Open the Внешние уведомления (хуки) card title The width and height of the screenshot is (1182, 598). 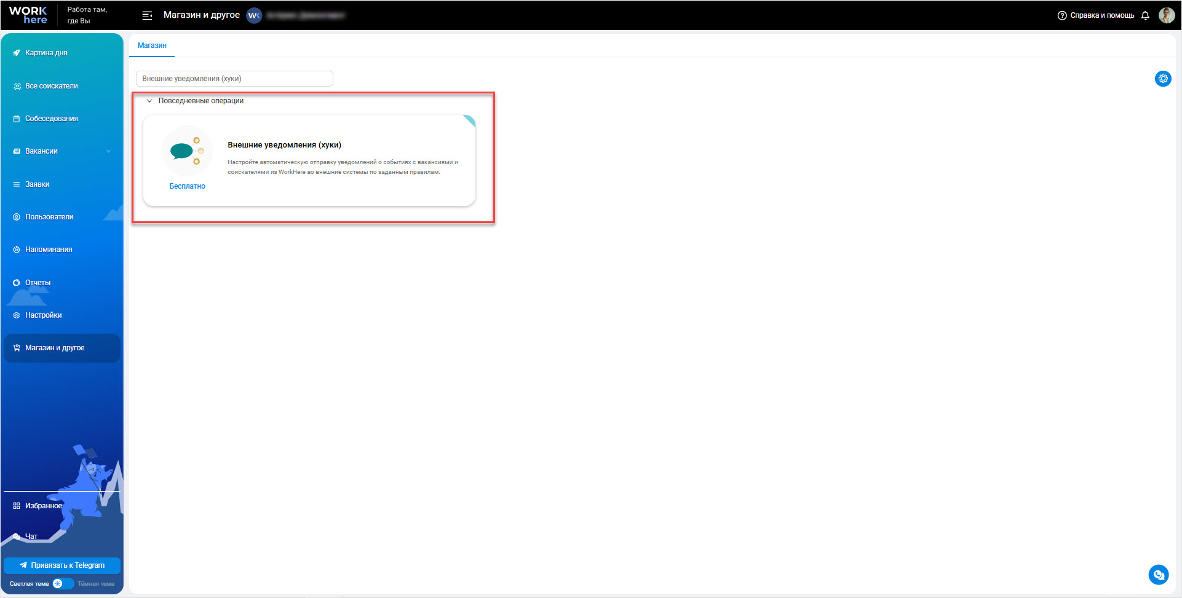284,145
